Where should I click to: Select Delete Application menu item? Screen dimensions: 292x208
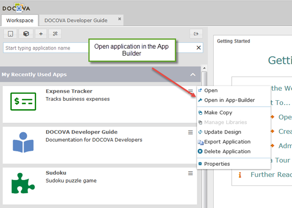[234, 151]
